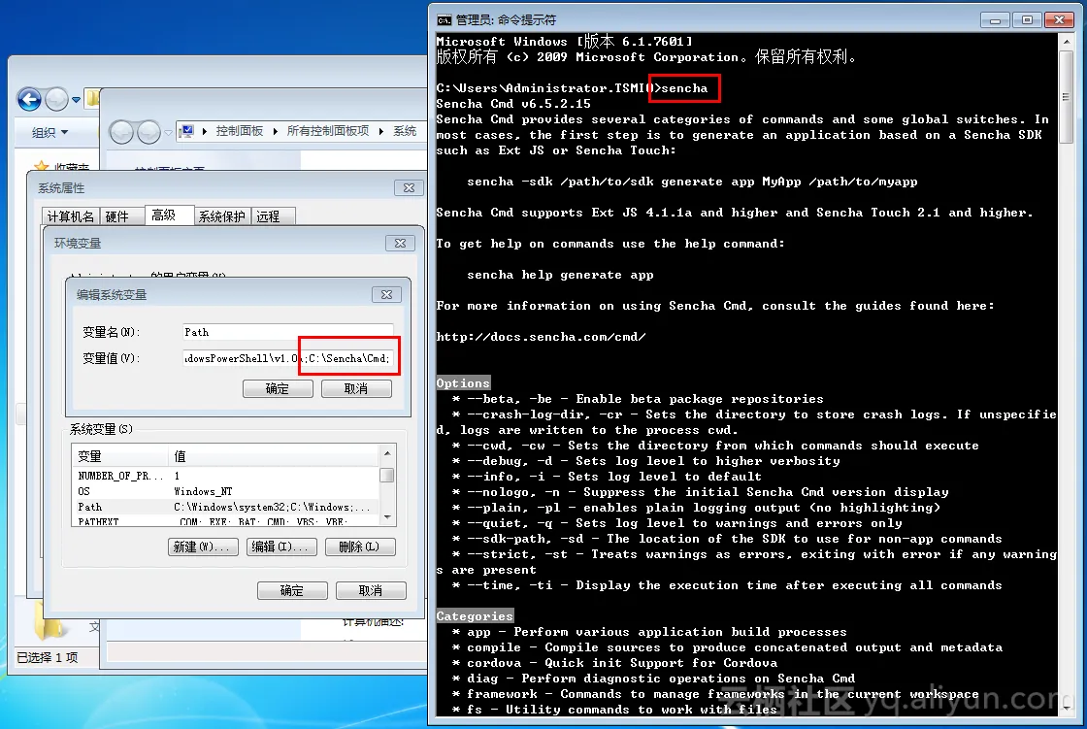Click 编辑(I)... button for system variables
Image resolution: width=1087 pixels, height=729 pixels.
281,547
